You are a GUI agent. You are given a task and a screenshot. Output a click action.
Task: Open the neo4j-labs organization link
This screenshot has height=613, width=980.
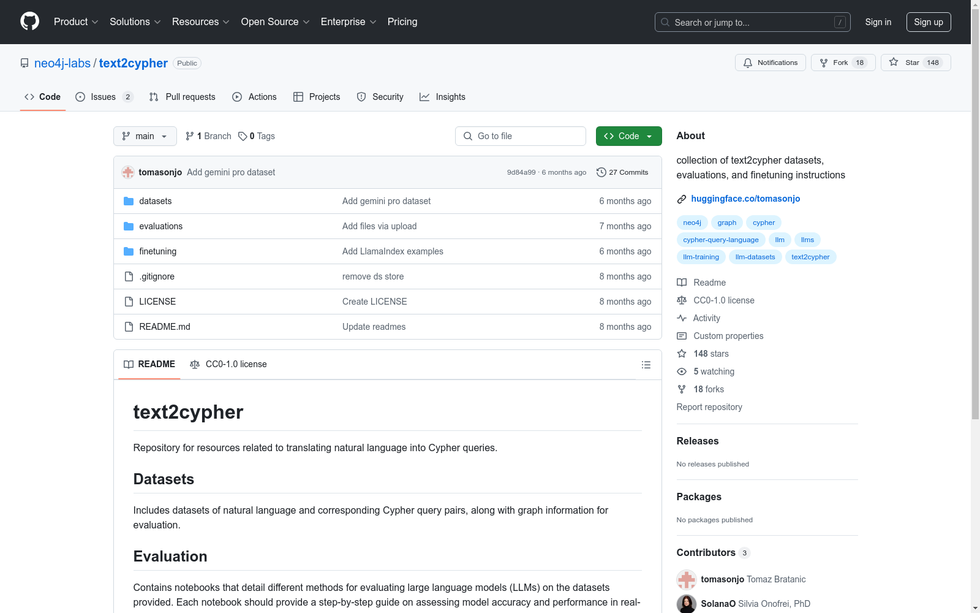click(62, 63)
